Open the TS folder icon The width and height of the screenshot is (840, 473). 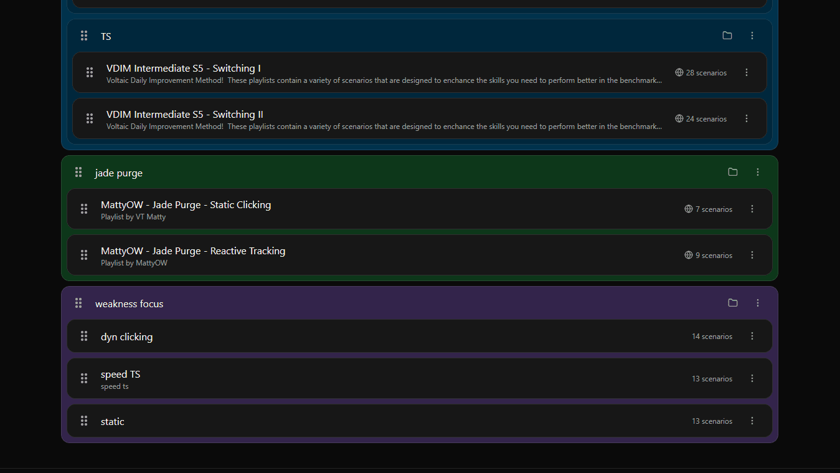[x=727, y=36]
